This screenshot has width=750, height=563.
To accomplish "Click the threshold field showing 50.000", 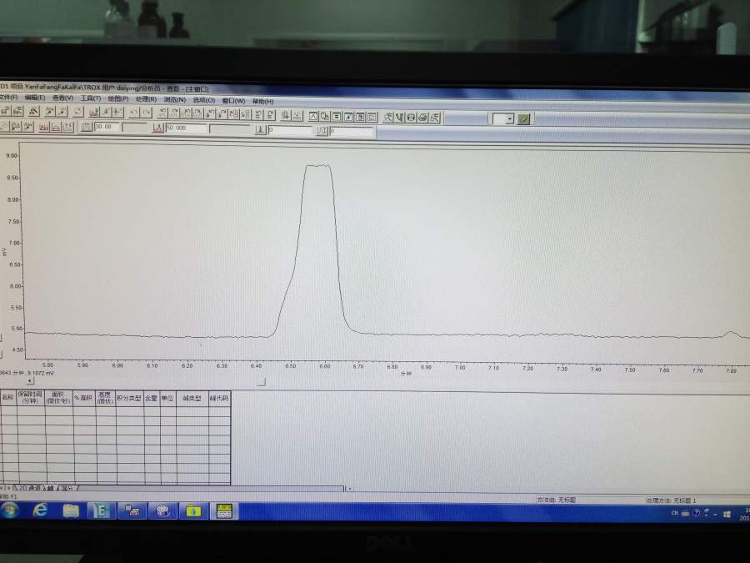I will [186, 128].
